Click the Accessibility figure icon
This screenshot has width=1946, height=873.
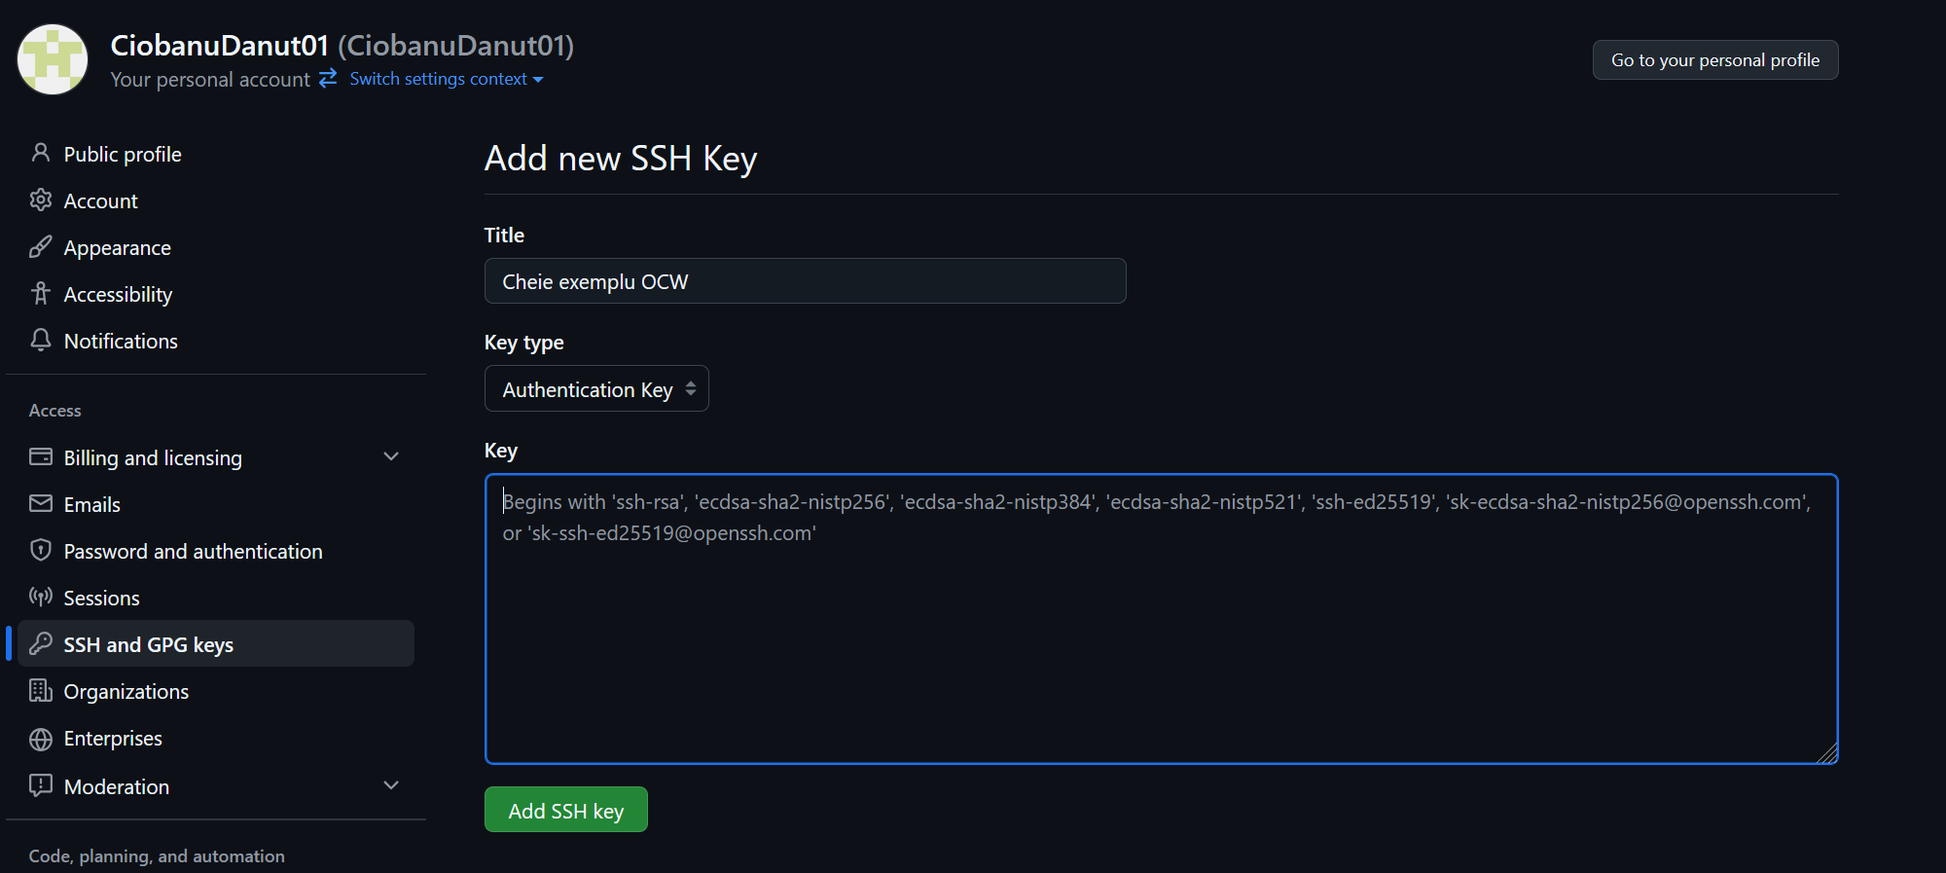point(41,294)
